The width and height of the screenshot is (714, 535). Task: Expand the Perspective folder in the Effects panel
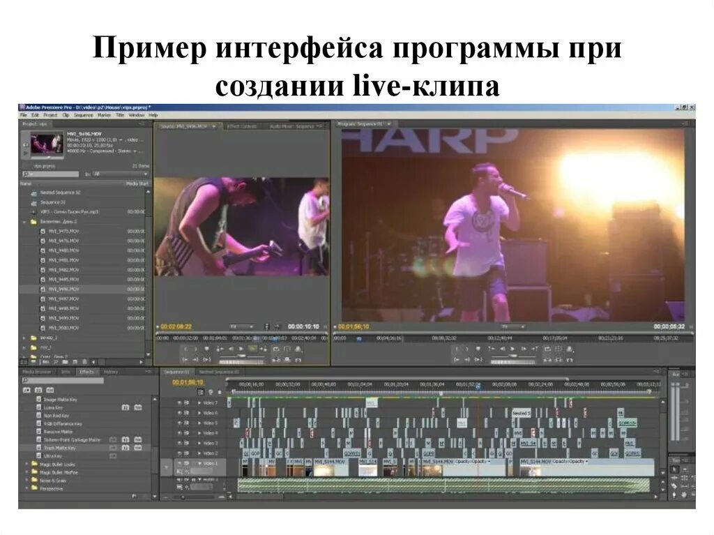click(x=26, y=489)
